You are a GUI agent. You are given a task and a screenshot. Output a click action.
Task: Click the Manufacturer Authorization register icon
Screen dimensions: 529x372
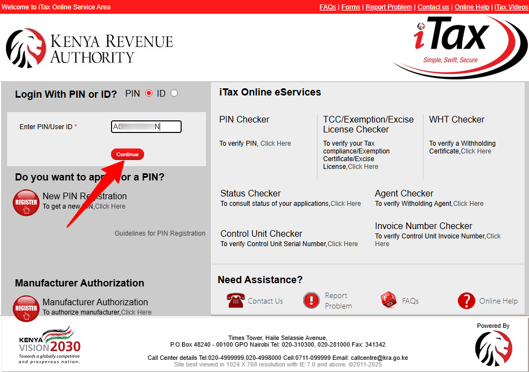point(25,309)
